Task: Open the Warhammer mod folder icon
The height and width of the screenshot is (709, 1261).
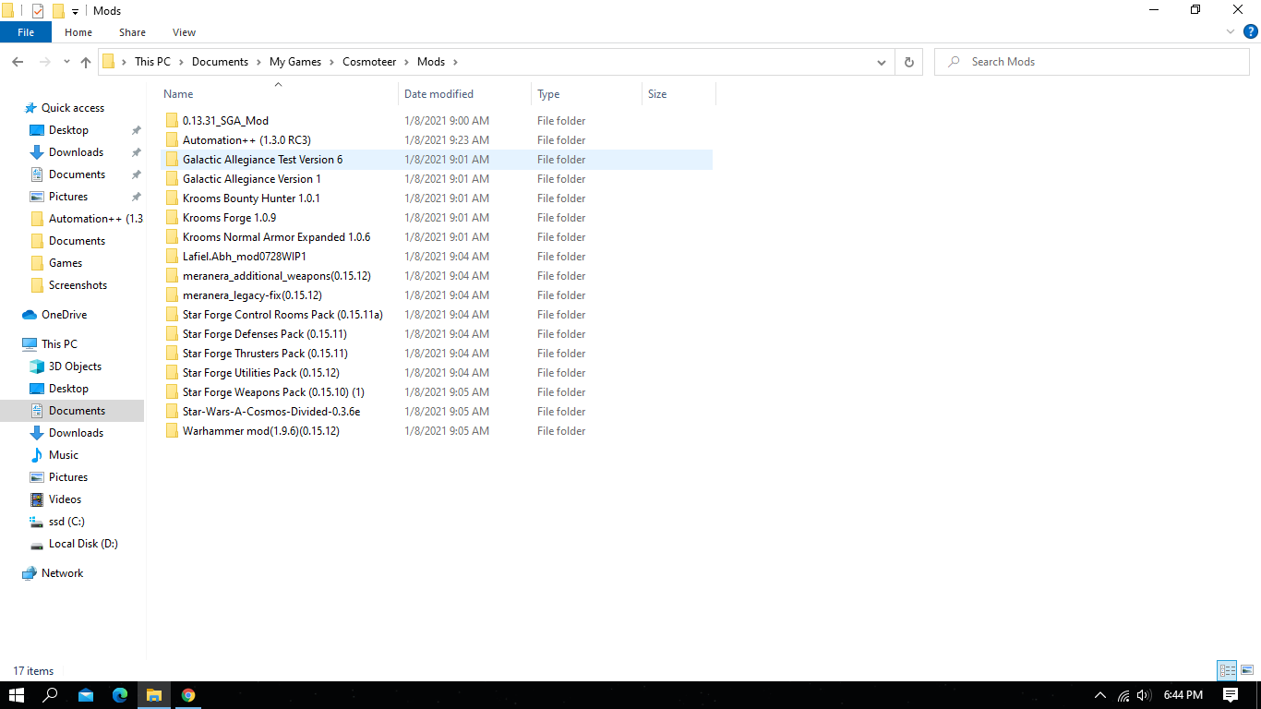Action: [x=172, y=431]
